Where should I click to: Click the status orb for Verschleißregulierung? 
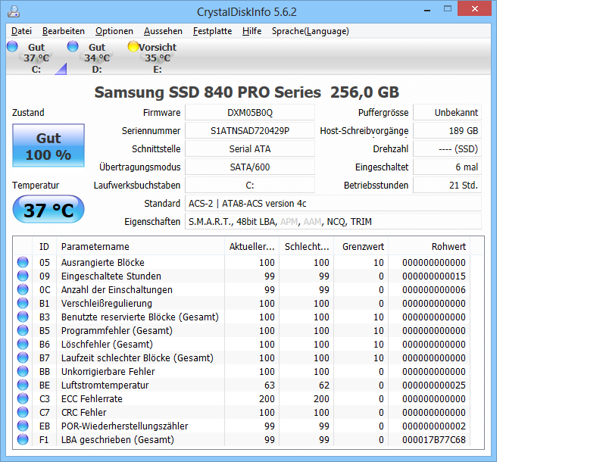tap(23, 303)
